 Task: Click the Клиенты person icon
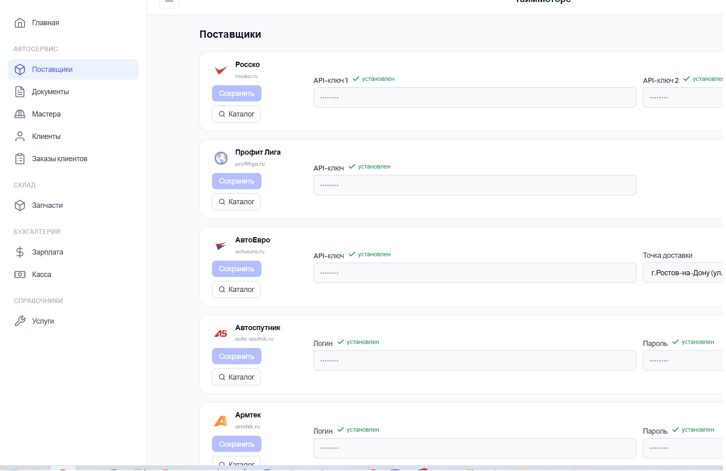coord(20,136)
